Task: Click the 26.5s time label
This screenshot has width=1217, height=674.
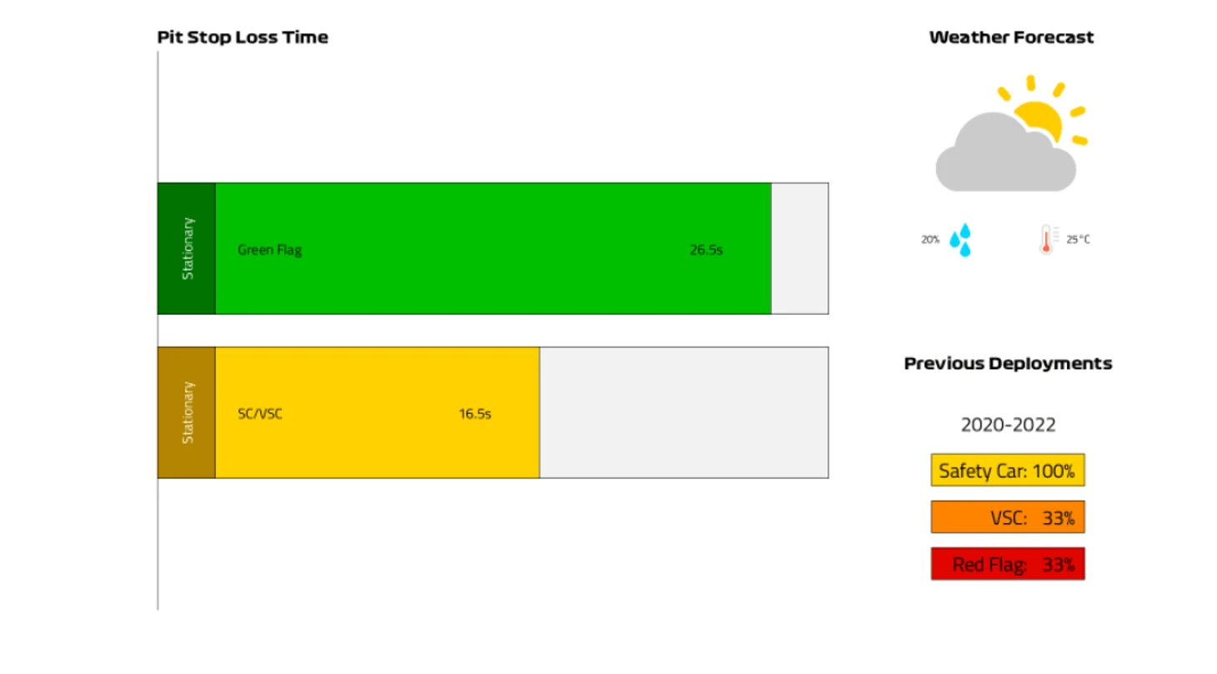Action: coord(705,249)
